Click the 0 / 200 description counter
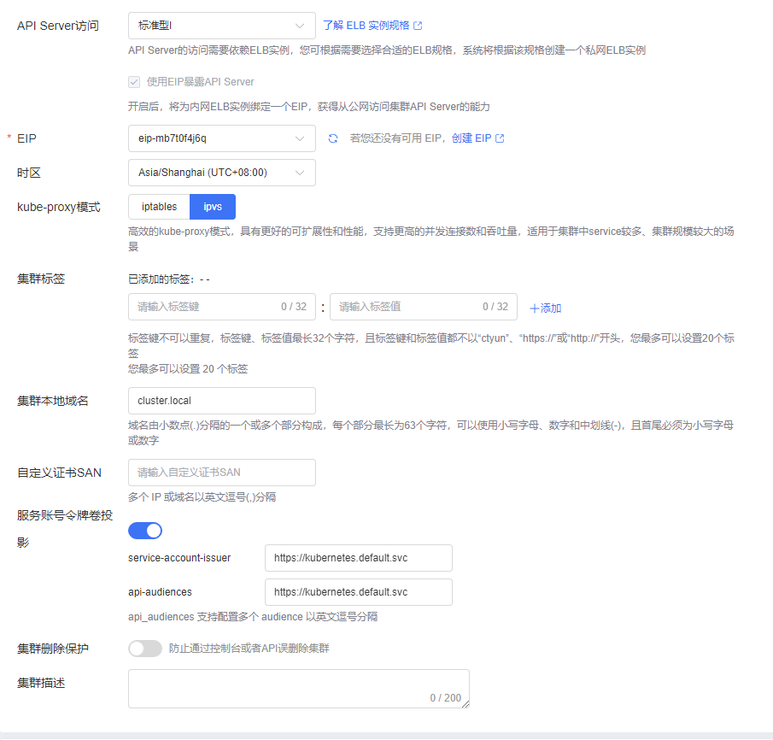The image size is (773, 740). click(x=446, y=698)
